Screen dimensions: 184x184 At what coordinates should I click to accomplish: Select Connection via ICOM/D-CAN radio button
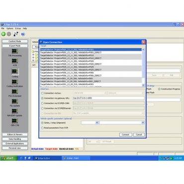coord(42,103)
